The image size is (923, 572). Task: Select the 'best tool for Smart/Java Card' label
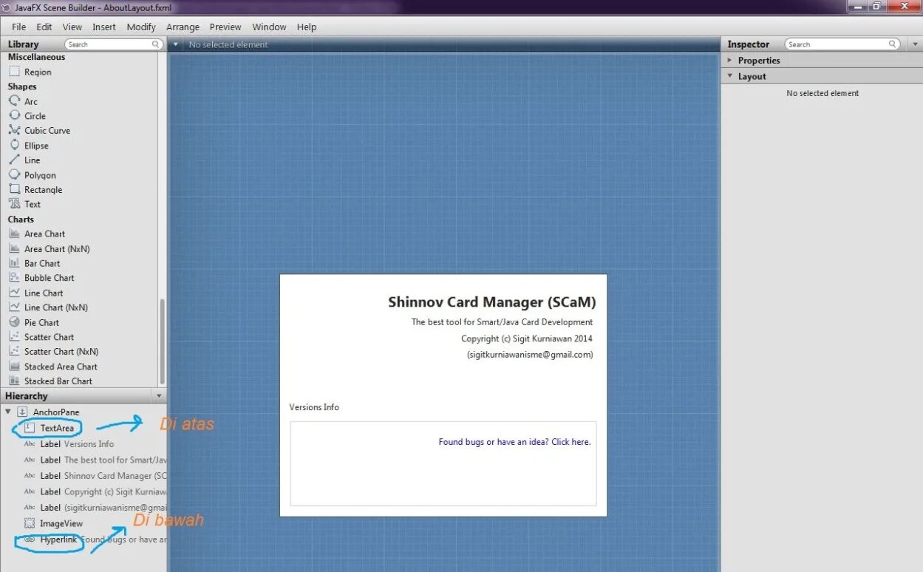point(502,322)
